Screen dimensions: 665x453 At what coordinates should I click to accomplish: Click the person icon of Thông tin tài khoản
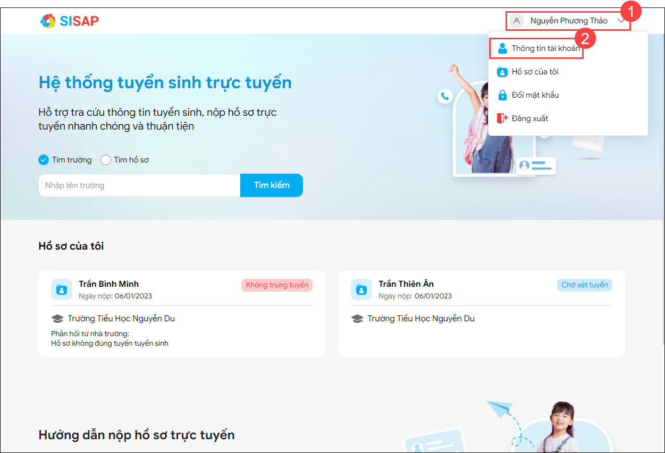502,48
